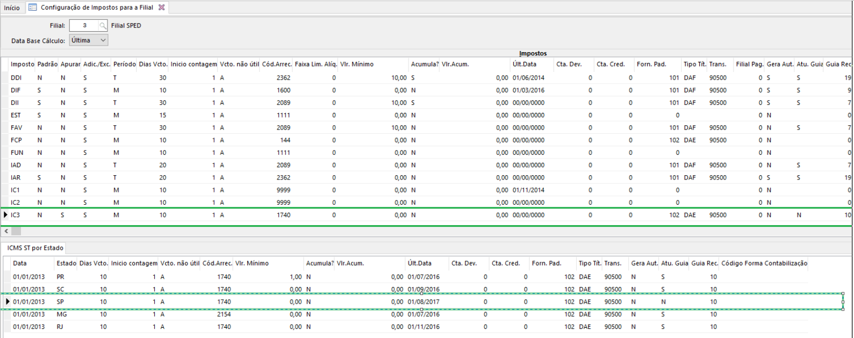
Task: Select the FCP tax row
Action: coord(16,140)
